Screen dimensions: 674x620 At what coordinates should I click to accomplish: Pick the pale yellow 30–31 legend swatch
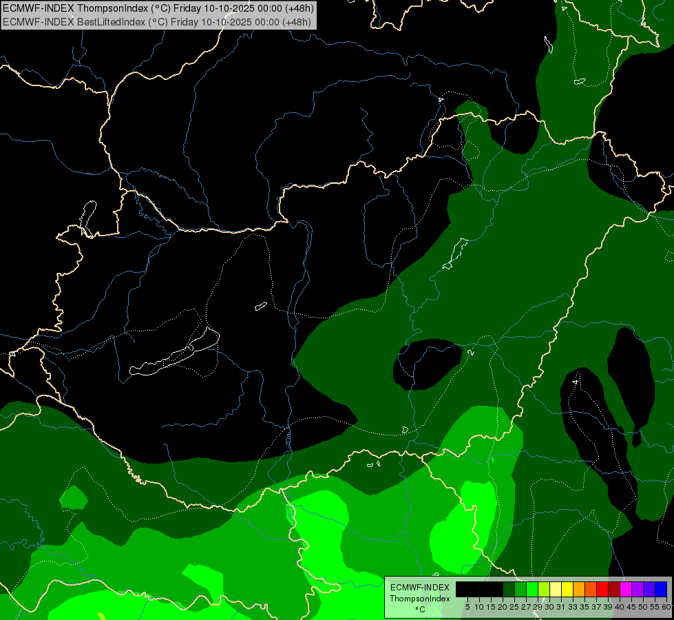tap(556, 589)
